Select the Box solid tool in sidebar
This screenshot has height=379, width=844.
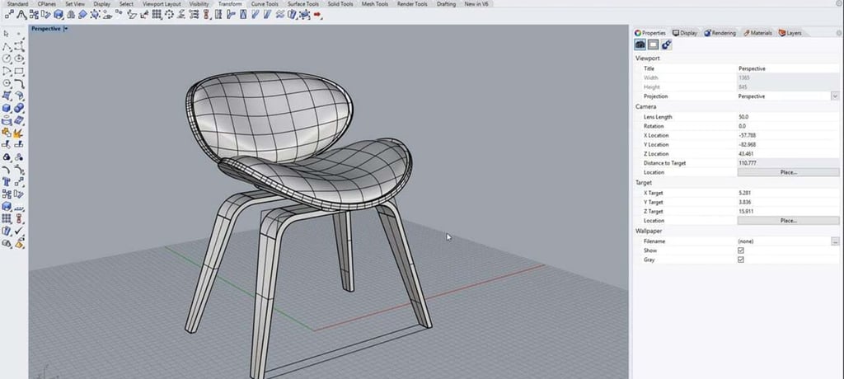(7, 108)
